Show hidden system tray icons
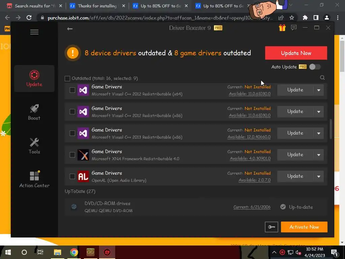This screenshot has height=259, width=345. click(274, 252)
